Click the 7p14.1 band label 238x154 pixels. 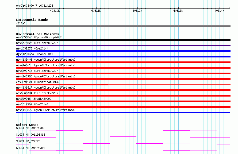[21, 23]
